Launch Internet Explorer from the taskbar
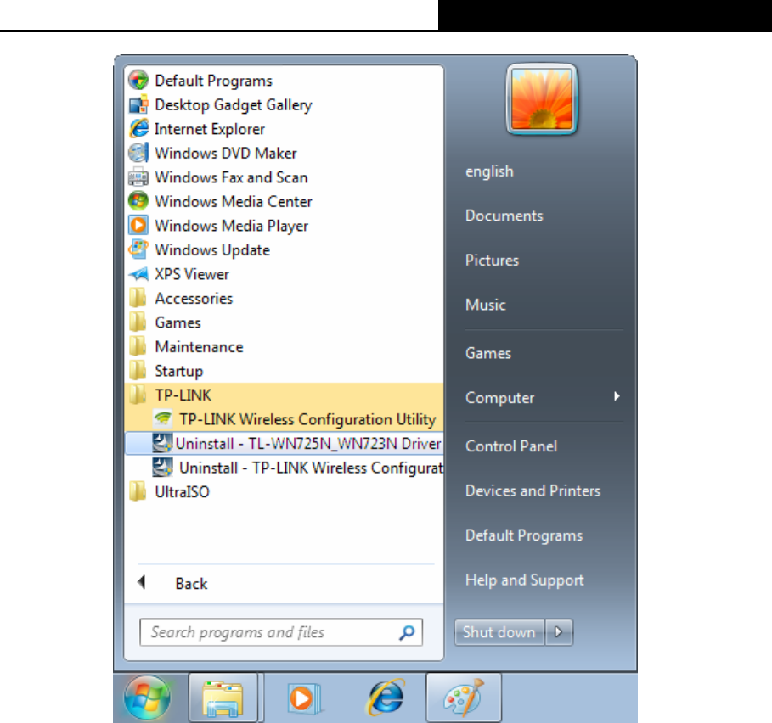Screen dimensions: 772x723 tap(386, 698)
